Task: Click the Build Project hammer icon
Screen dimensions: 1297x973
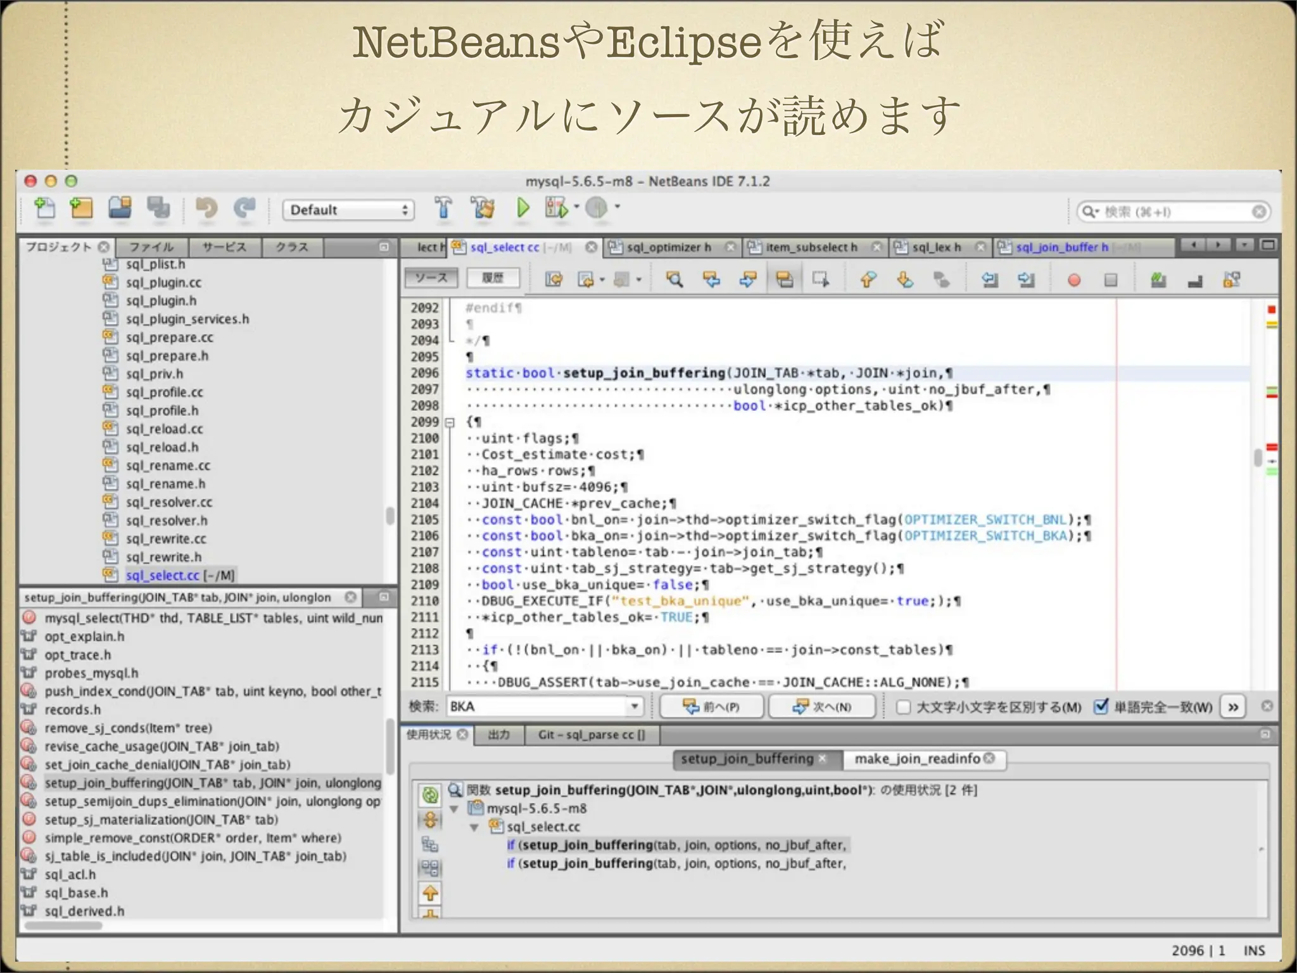Action: 443,207
